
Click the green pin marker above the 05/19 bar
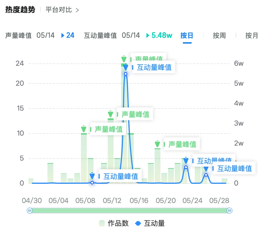point(157,144)
